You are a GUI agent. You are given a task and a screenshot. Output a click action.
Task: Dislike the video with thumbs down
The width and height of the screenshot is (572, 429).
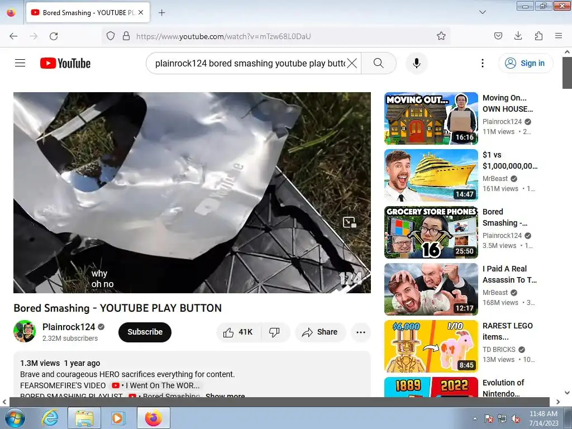pyautogui.click(x=275, y=332)
